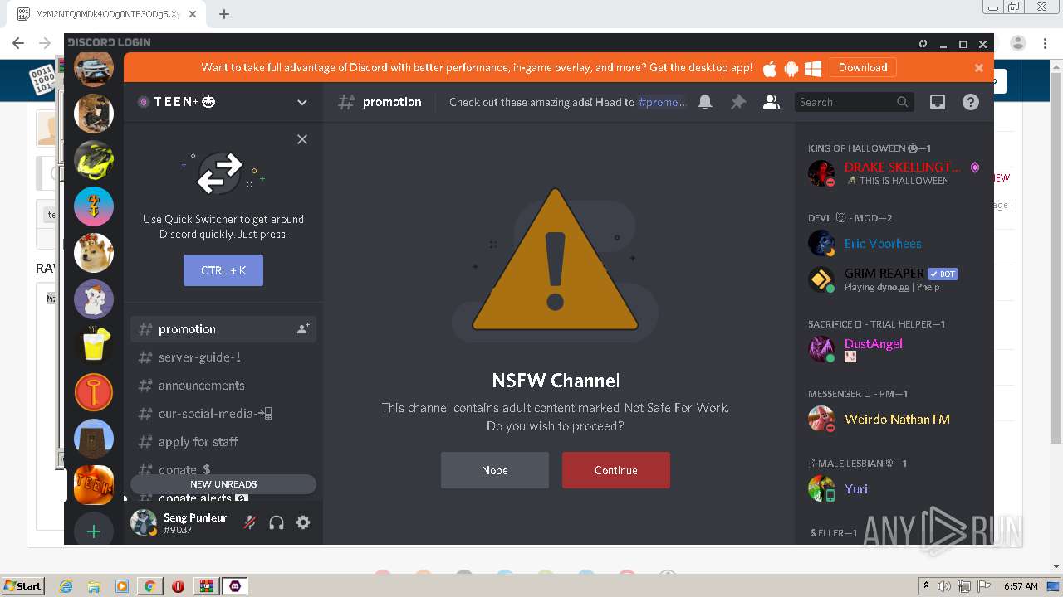The width and height of the screenshot is (1063, 597).
Task: Jump to NEW UNREADS
Action: click(223, 484)
